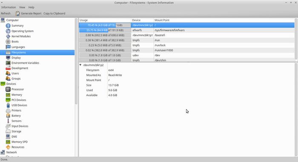Click the Done status bar text
Viewport: 298px width, 162px height.
point(4,159)
